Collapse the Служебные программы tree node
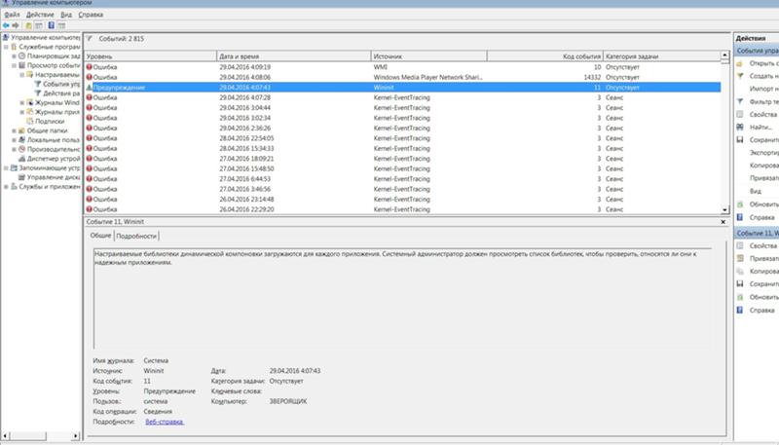This screenshot has height=445, width=779. click(x=7, y=47)
